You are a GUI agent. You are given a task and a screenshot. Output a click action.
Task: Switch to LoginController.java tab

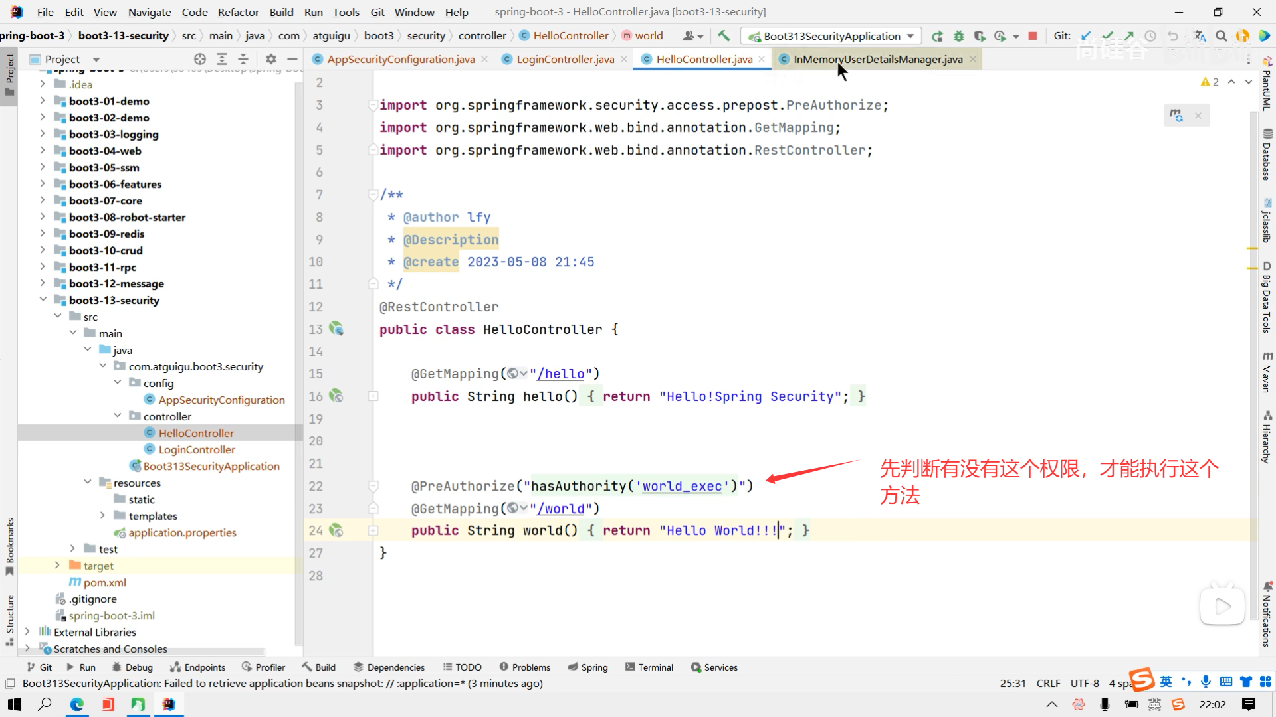coord(565,59)
